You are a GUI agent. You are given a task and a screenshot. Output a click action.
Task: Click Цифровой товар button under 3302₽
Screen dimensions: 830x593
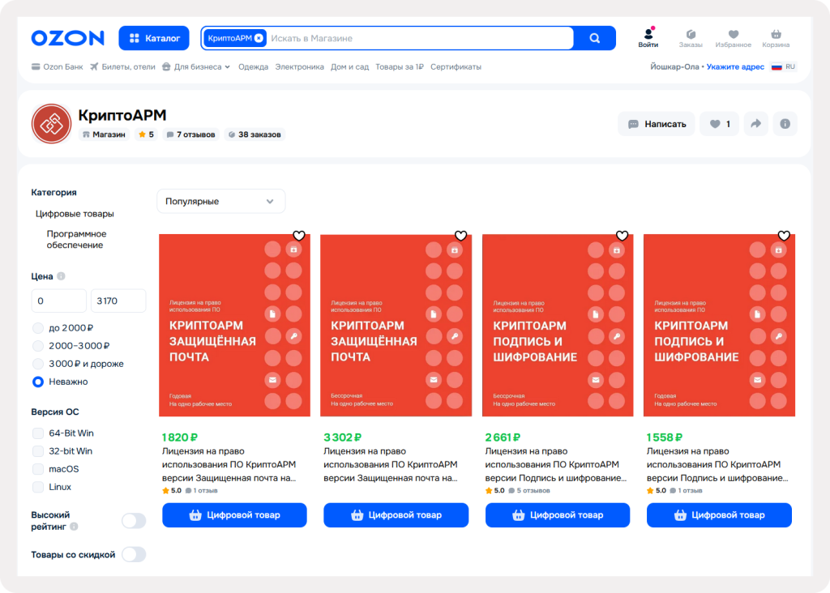tap(396, 515)
